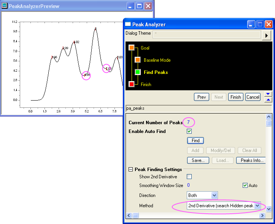
Task: Click the blue up-triangle panel arrow
Action: 268,99
